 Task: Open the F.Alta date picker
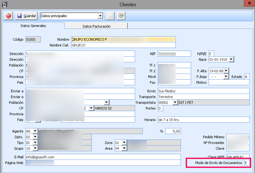pos(226,71)
